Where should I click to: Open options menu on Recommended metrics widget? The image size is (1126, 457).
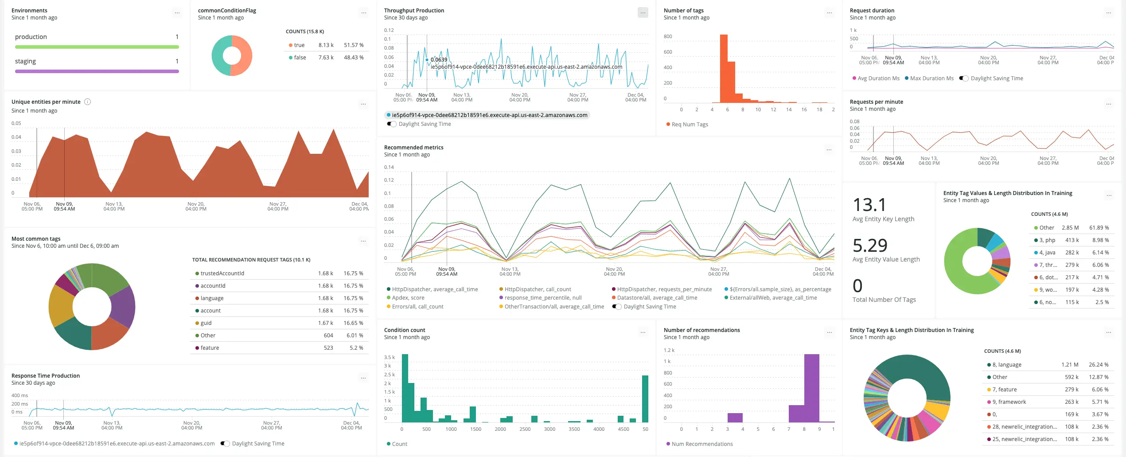click(829, 149)
